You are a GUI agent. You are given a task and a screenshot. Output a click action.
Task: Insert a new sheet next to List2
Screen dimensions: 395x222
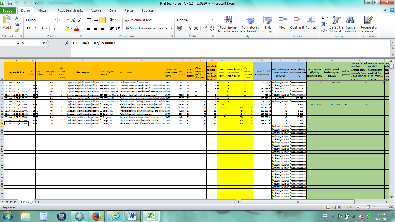click(37, 202)
